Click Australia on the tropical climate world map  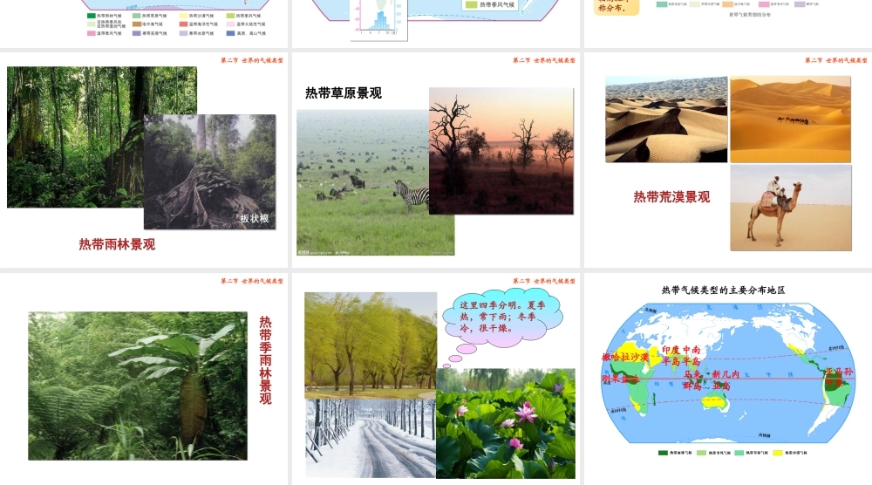[715, 402]
